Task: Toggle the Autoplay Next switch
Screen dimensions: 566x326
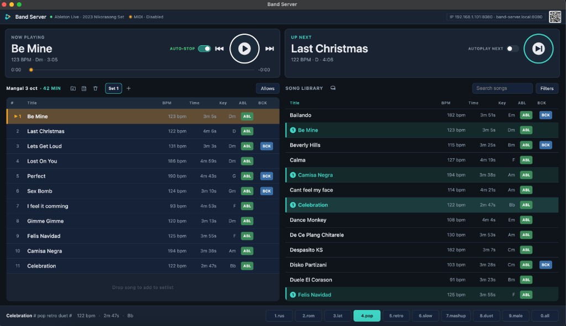Action: click(512, 49)
